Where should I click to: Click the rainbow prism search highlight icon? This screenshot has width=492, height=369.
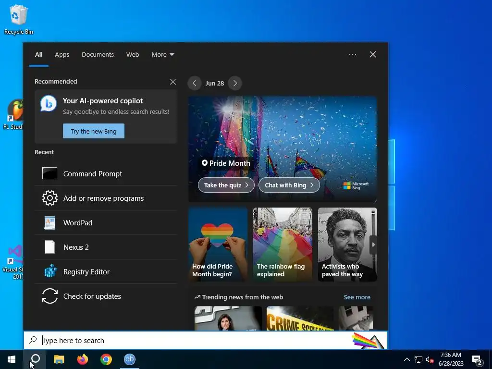click(x=368, y=341)
